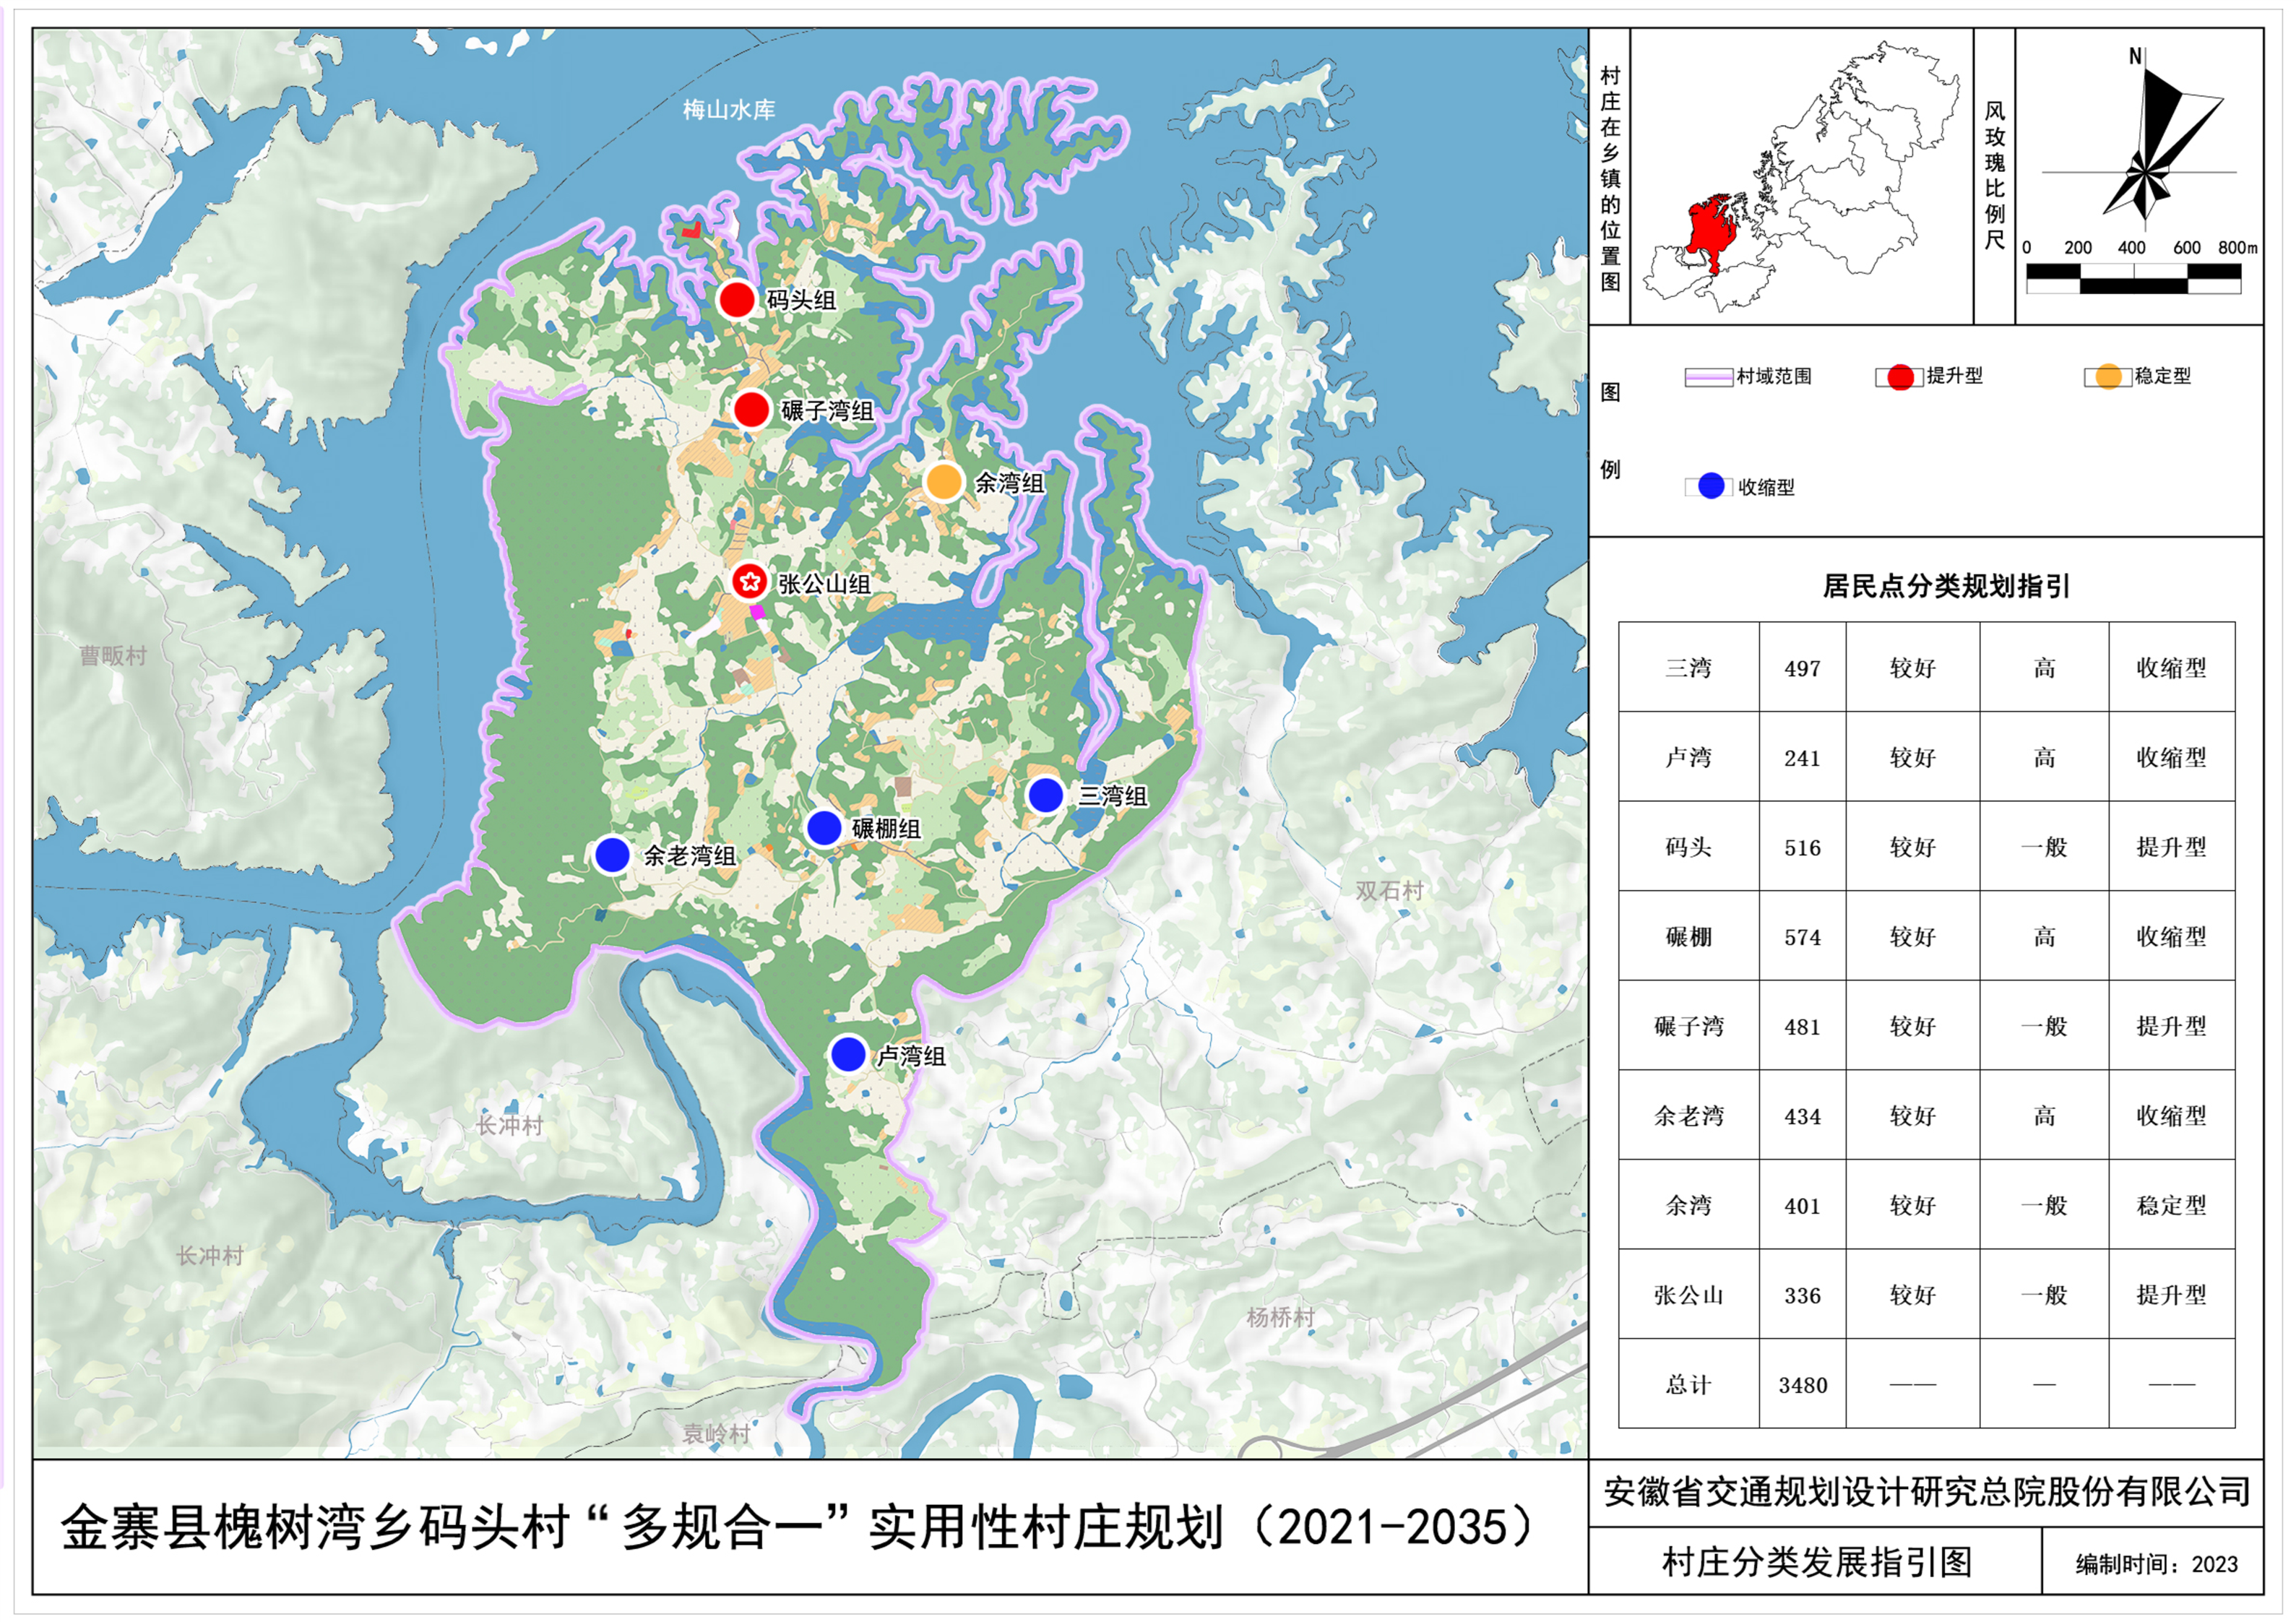
Task: Click the 401 value cell
Action: click(1802, 1205)
